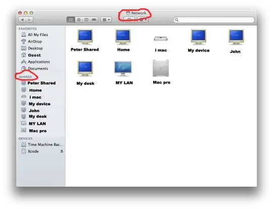Click the Mac pro label in the main pane
The width and height of the screenshot is (273, 209).
point(162,82)
